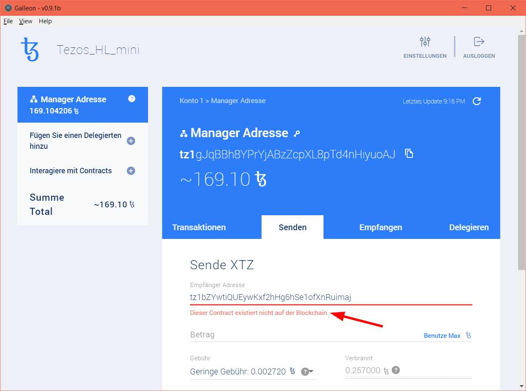Click the Sende XTZ heading
The width and height of the screenshot is (526, 391).
click(x=222, y=265)
